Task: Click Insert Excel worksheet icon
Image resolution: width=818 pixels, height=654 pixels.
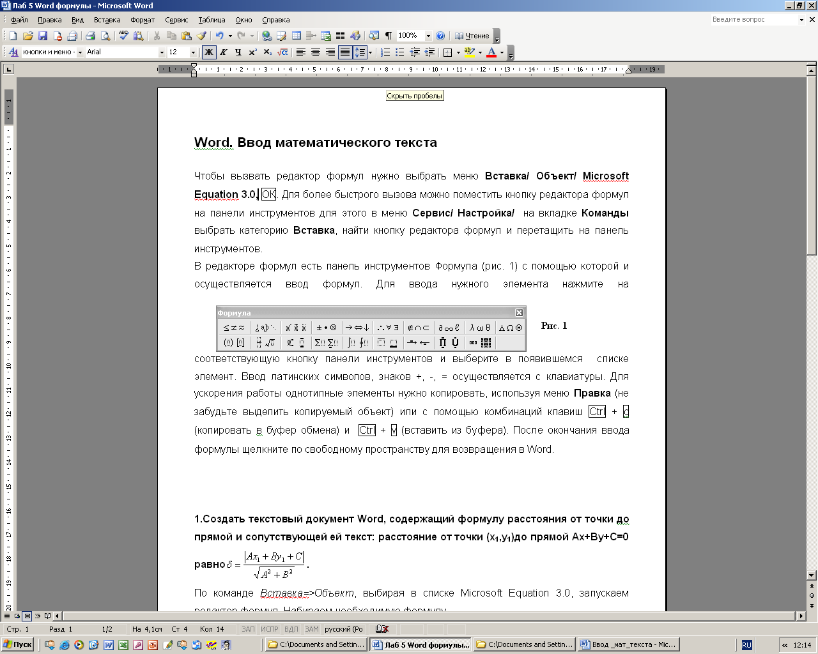Action: pyautogui.click(x=326, y=36)
